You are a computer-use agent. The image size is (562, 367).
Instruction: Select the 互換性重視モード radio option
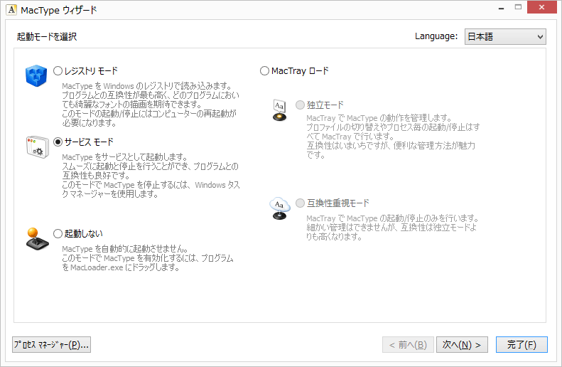click(300, 203)
